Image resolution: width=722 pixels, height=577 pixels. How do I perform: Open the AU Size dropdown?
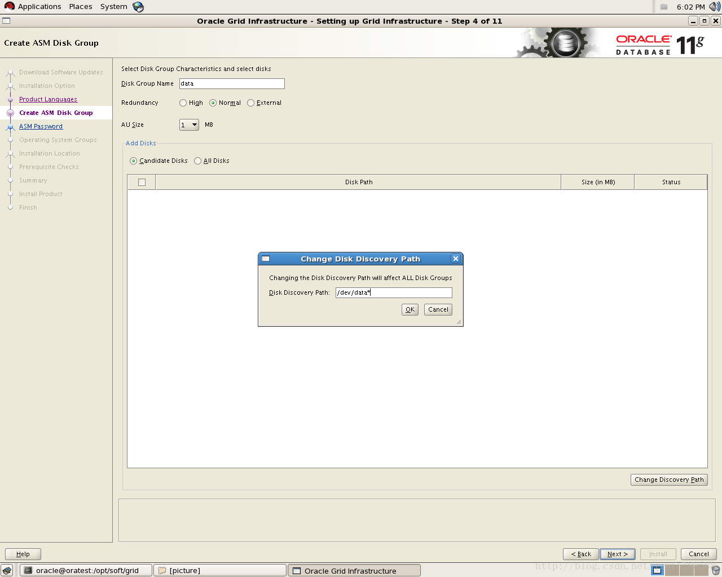pyautogui.click(x=189, y=125)
